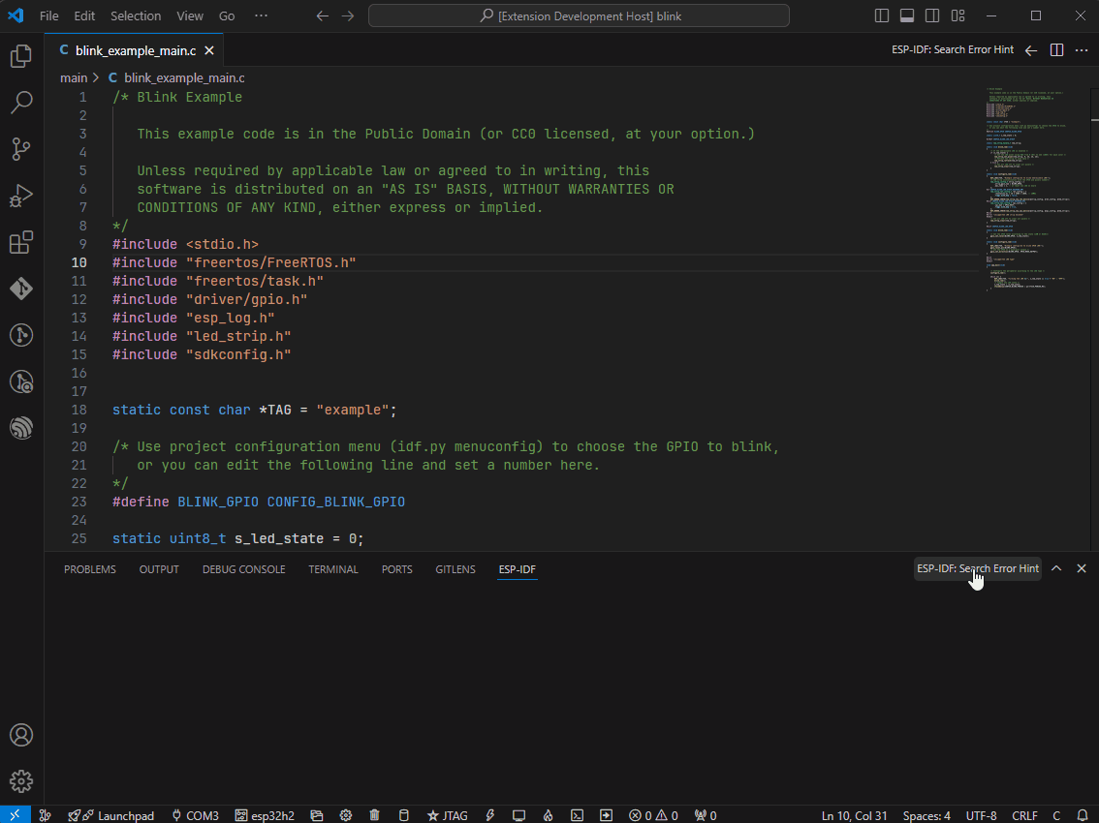Open ESP-IDF menuconfig via gear status icon
The width and height of the screenshot is (1099, 823).
point(346,814)
